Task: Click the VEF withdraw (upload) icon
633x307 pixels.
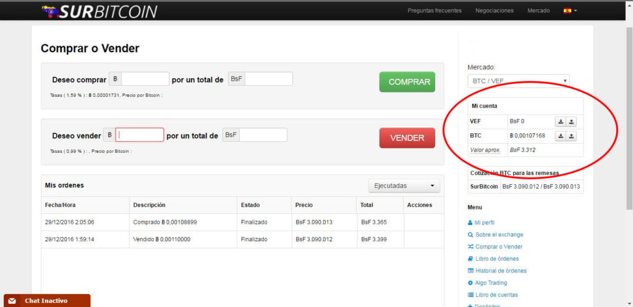Action: click(571, 121)
